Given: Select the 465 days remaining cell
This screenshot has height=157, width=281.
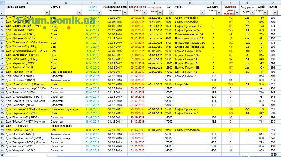Looking at the screenshot, I should tap(213, 97).
